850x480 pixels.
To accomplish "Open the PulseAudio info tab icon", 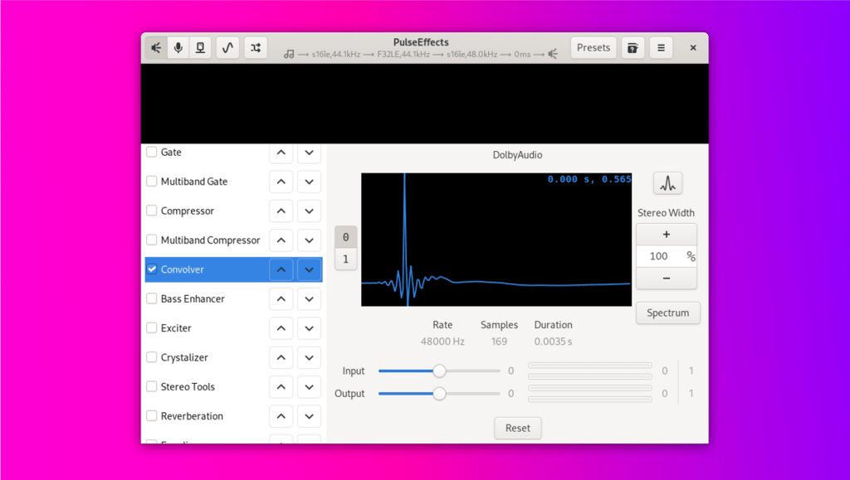I will (x=200, y=48).
